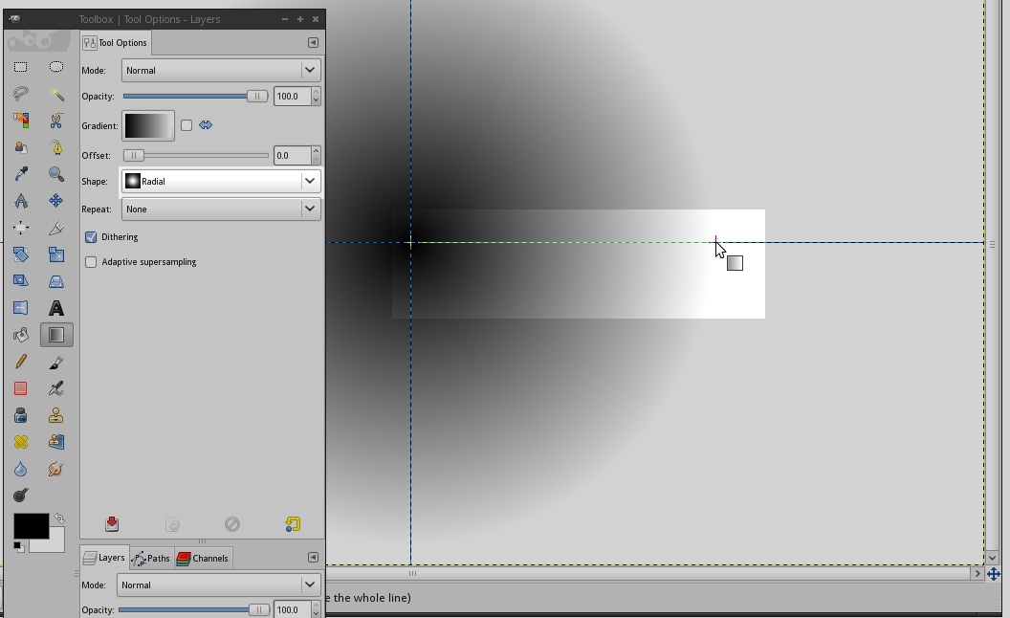Select the Rectangle Select tool

point(21,66)
